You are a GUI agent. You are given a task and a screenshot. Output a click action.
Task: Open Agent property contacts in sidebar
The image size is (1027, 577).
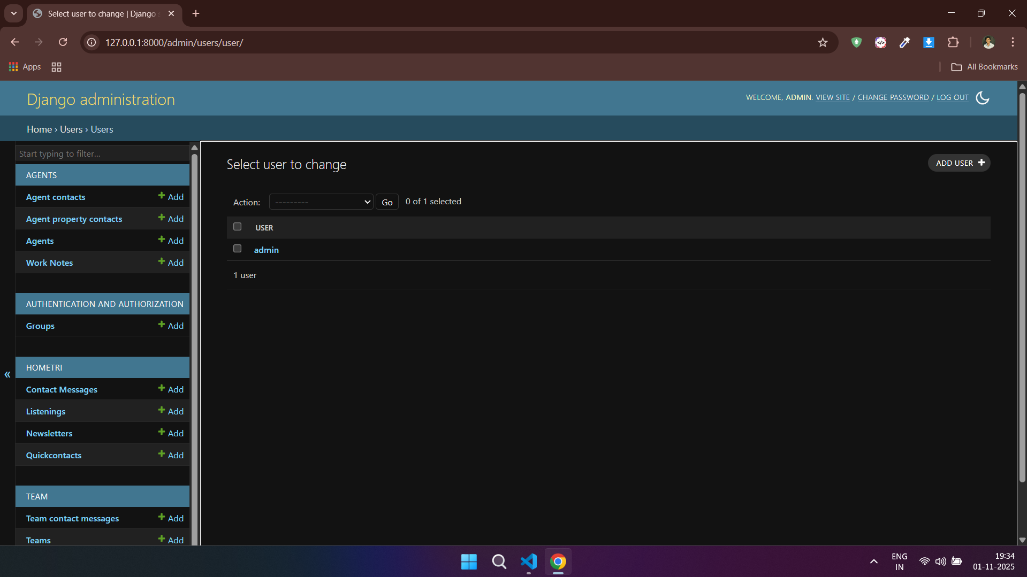(x=74, y=219)
